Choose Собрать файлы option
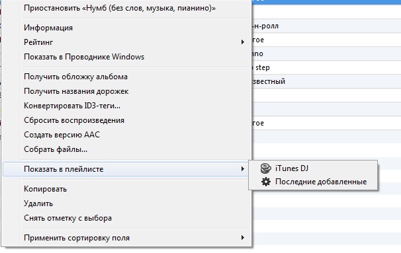 point(56,149)
